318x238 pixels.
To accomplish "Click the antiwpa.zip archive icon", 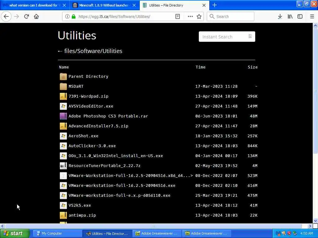I will (x=63, y=215).
